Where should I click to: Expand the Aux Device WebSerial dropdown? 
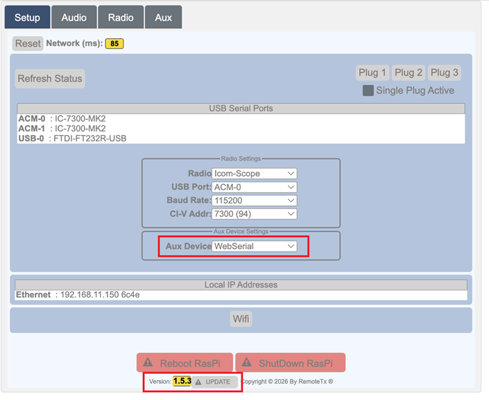click(x=255, y=246)
